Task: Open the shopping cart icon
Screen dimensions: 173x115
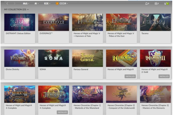Action: pyautogui.click(x=166, y=3)
